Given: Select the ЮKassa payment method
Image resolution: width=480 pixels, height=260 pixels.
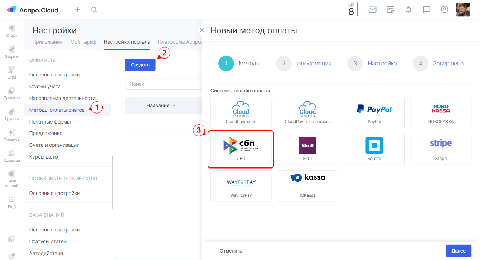Looking at the screenshot, I should pyautogui.click(x=307, y=186).
